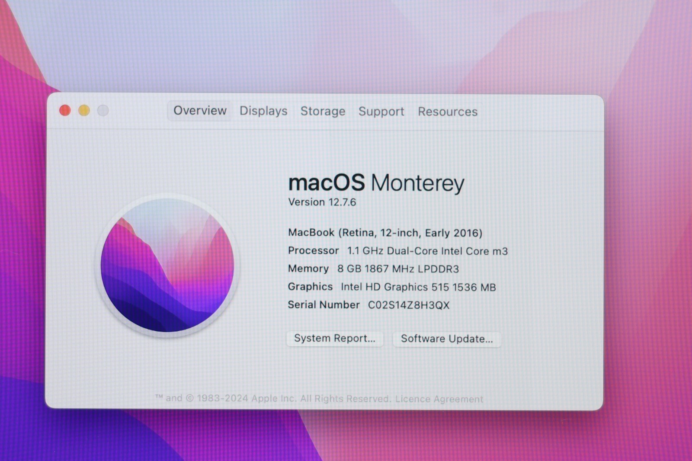This screenshot has width=692, height=461.
Task: Click the greyed-out zoom window button
Action: [103, 111]
